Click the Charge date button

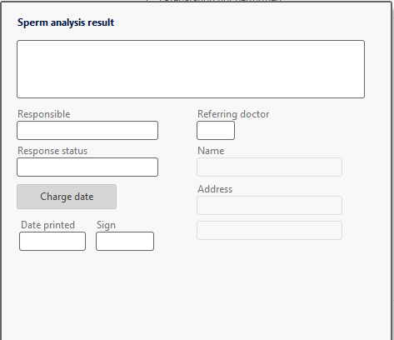pyautogui.click(x=67, y=197)
